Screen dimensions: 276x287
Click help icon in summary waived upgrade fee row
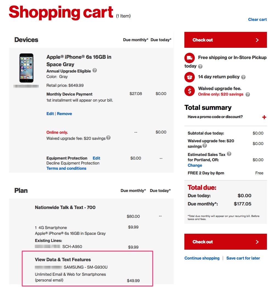(205, 146)
